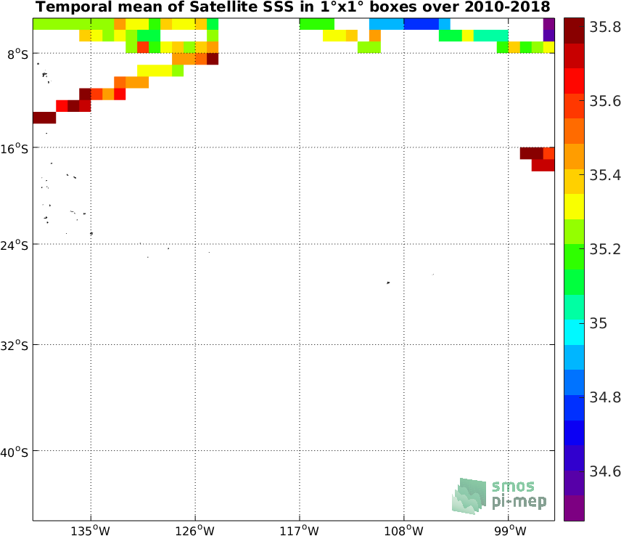Screen dimensions: 621x536
Task: Click the purple bottom colorbar segment
Action: tap(574, 508)
